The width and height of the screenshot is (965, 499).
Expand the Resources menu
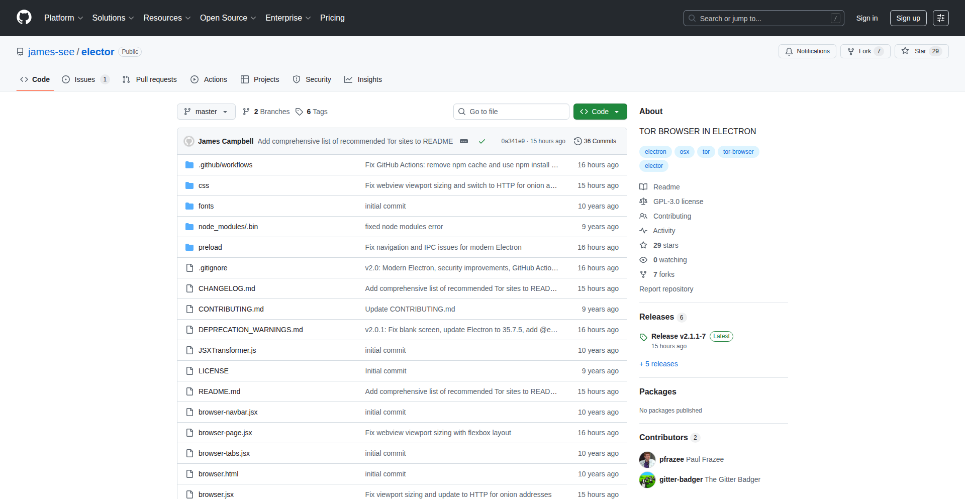coord(167,18)
